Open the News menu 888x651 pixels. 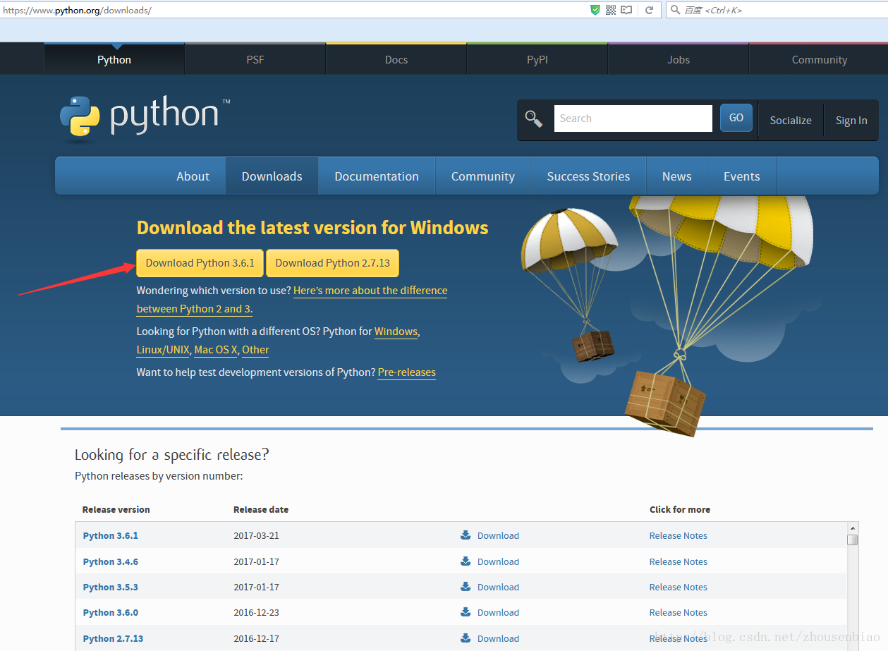coord(676,176)
